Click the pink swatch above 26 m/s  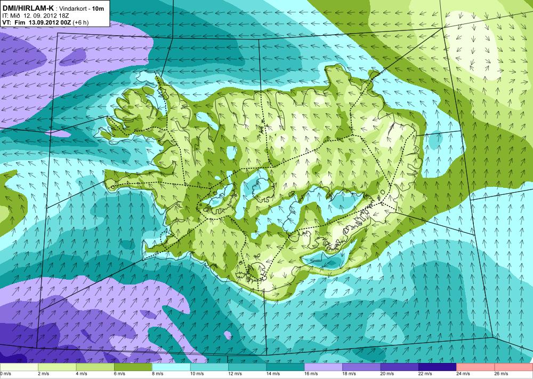click(514, 367)
